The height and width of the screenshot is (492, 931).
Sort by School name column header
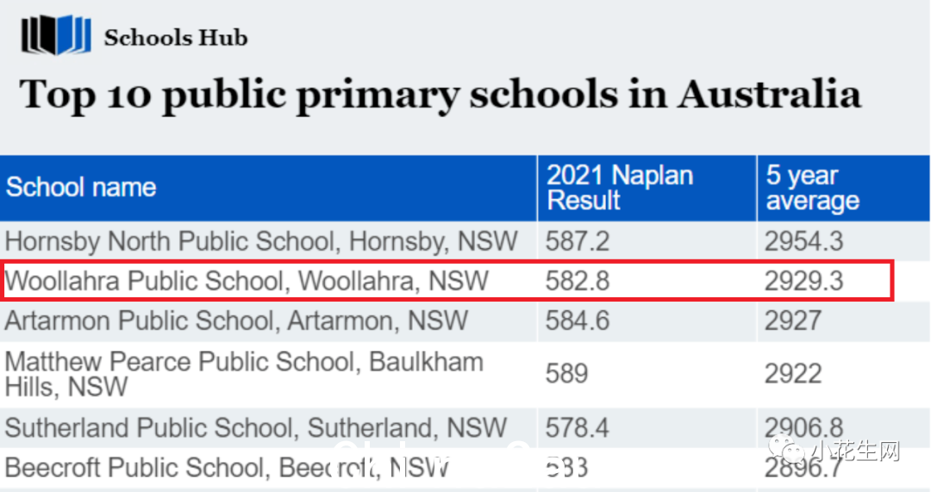pyautogui.click(x=81, y=187)
